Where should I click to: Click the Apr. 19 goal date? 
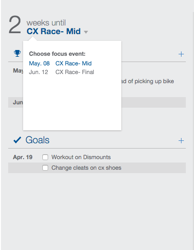[x=23, y=157]
